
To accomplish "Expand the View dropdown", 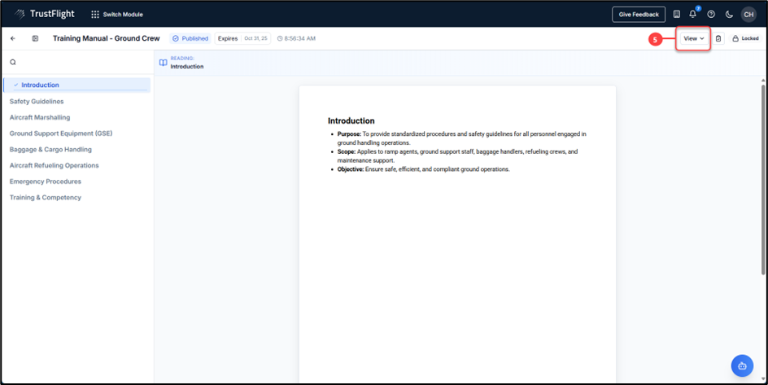I will tap(693, 38).
